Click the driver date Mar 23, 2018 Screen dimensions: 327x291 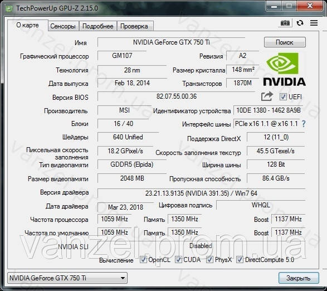coord(125,207)
